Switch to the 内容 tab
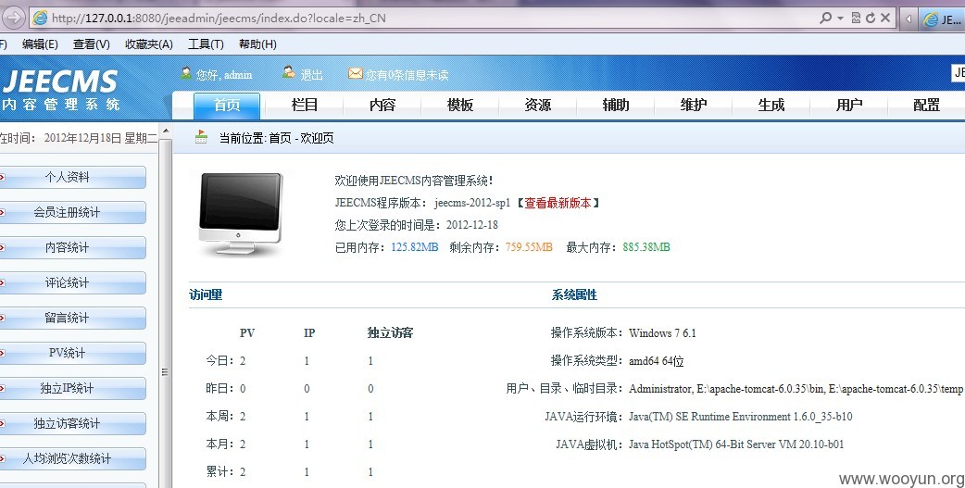The width and height of the screenshot is (965, 488). pos(382,106)
